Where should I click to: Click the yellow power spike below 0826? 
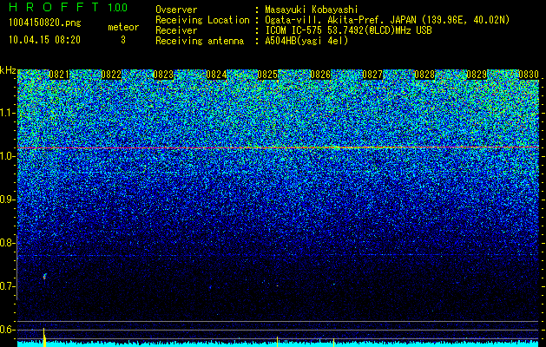click(333, 342)
